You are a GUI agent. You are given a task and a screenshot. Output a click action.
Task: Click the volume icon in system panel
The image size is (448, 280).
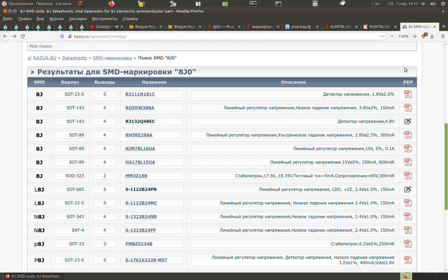tap(433, 4)
